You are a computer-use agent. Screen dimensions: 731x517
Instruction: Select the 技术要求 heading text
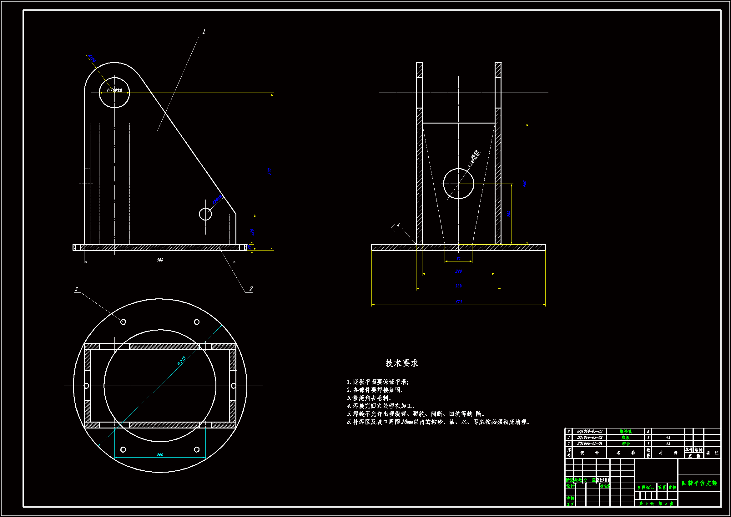coord(401,363)
